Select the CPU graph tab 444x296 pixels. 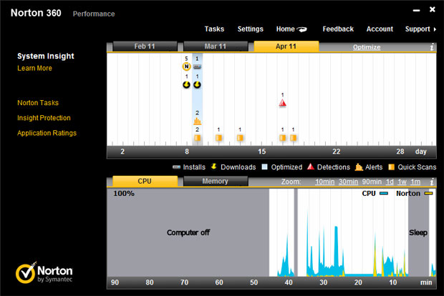(145, 181)
